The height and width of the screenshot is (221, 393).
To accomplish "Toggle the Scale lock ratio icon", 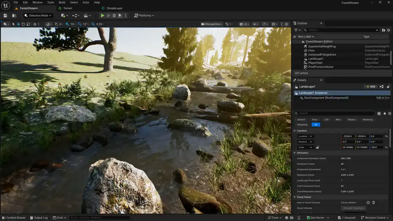I will tap(317, 147).
